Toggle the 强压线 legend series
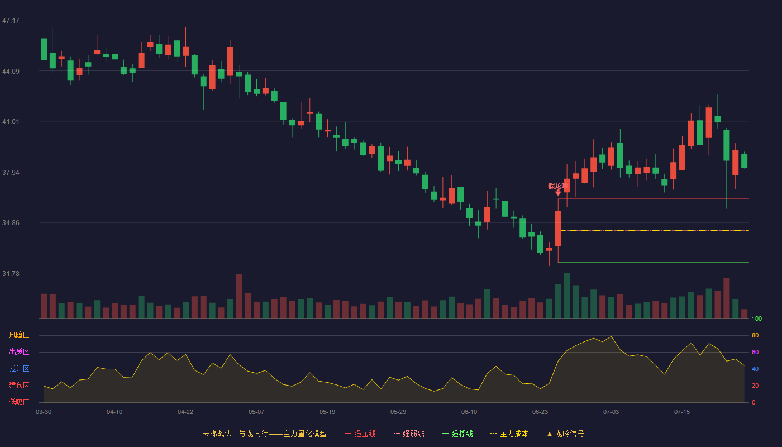This screenshot has height=447, width=782. click(x=360, y=434)
